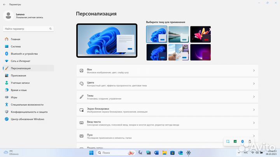The width and height of the screenshot is (280, 157).
Task: Open Игры settings section
Action: [x=14, y=97]
